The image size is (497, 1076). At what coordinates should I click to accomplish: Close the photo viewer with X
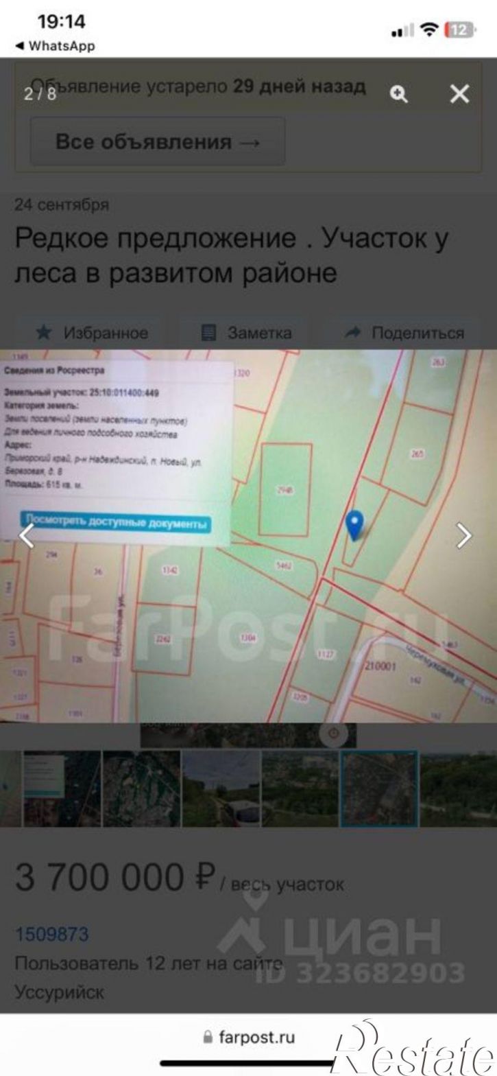click(459, 94)
